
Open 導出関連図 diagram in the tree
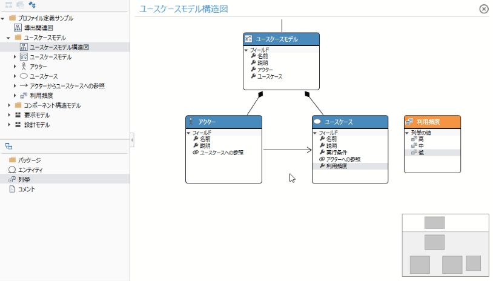click(38, 28)
